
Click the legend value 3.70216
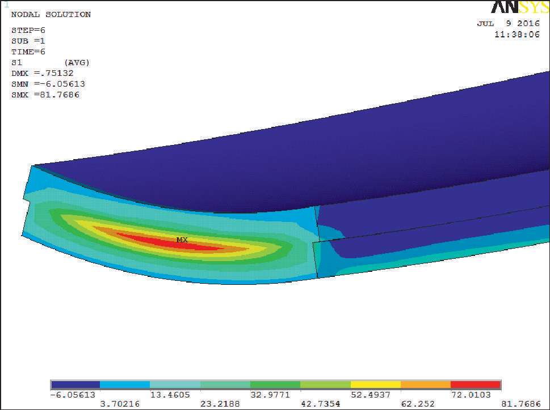pos(120,404)
